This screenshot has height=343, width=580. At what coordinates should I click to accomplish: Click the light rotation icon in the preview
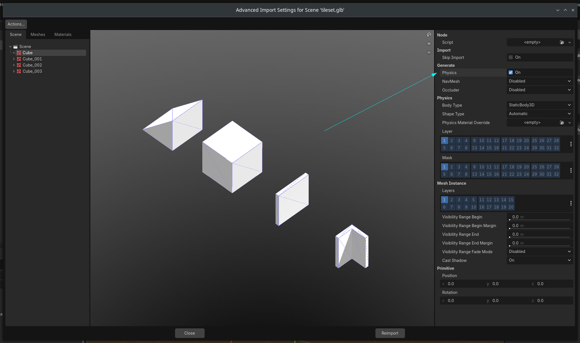tap(429, 35)
